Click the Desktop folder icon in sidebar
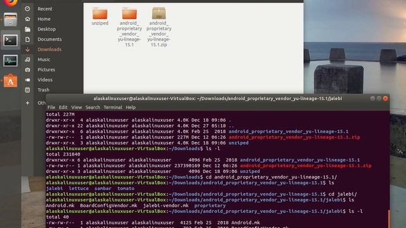 tap(27, 29)
